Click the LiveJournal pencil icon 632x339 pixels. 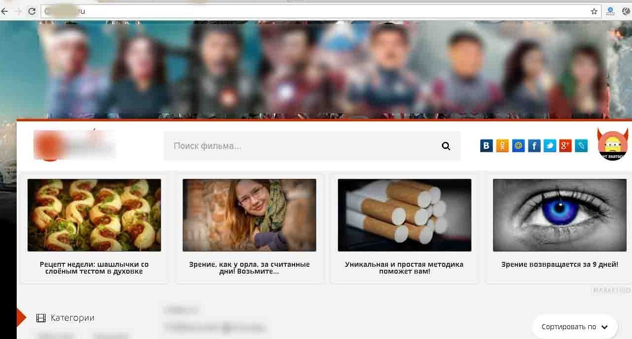pos(581,146)
